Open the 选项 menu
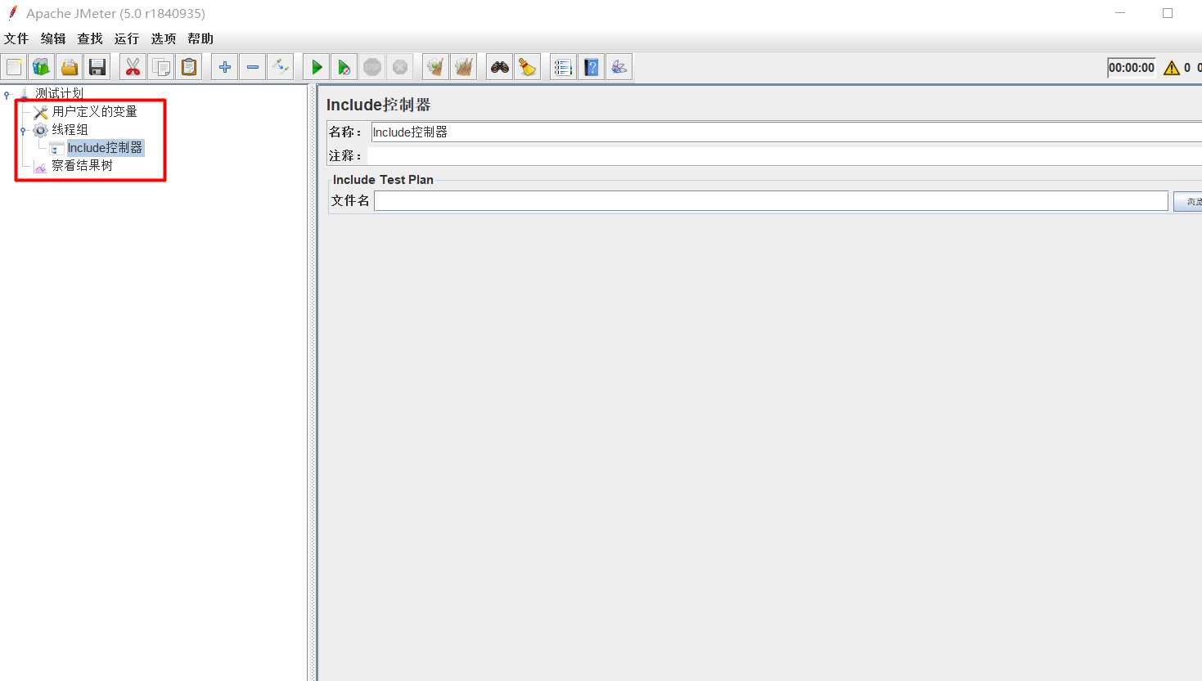Image resolution: width=1202 pixels, height=681 pixels. [x=164, y=38]
